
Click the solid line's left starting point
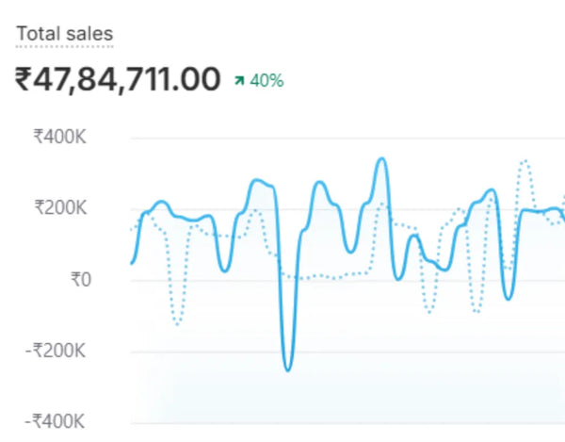pos(132,262)
